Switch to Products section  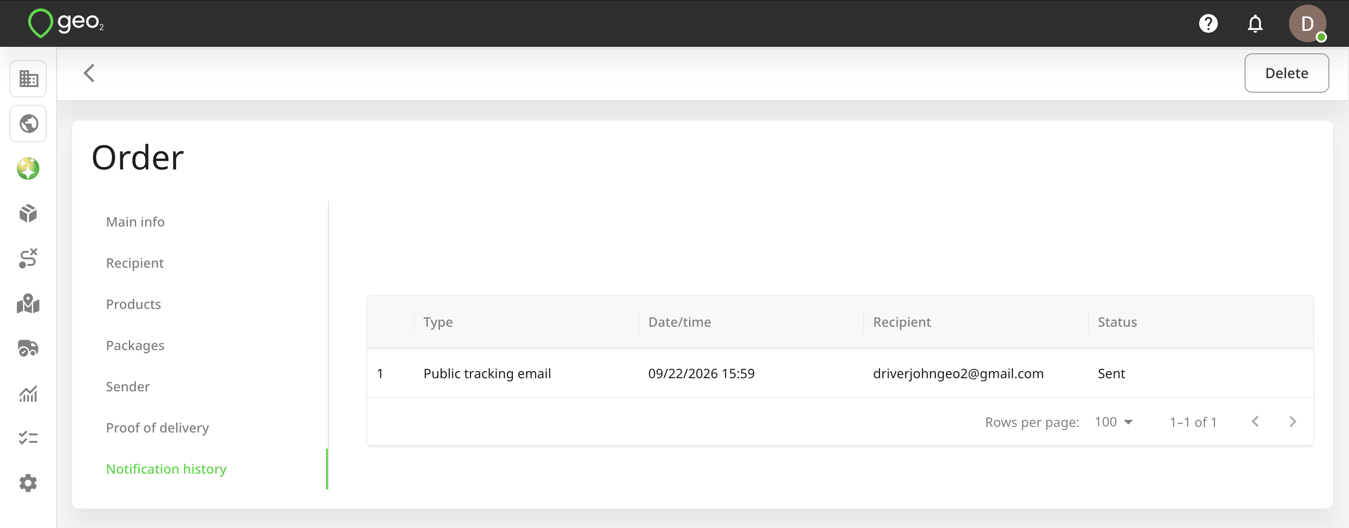[133, 304]
